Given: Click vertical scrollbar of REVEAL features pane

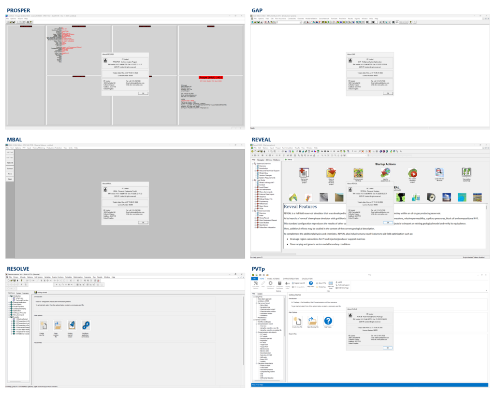Looking at the screenshot, I should (486, 227).
